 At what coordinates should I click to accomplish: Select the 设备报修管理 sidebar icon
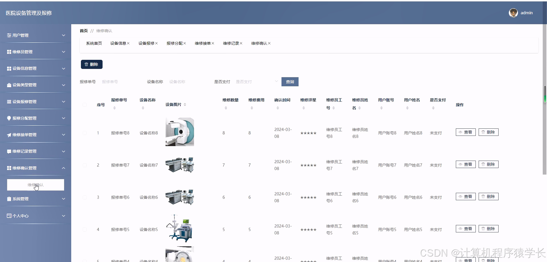click(x=9, y=101)
